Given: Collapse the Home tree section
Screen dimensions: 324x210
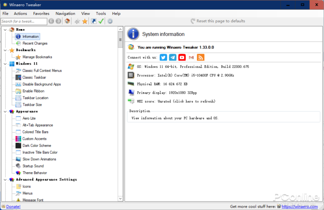Looking at the screenshot, I should [x=5, y=30].
